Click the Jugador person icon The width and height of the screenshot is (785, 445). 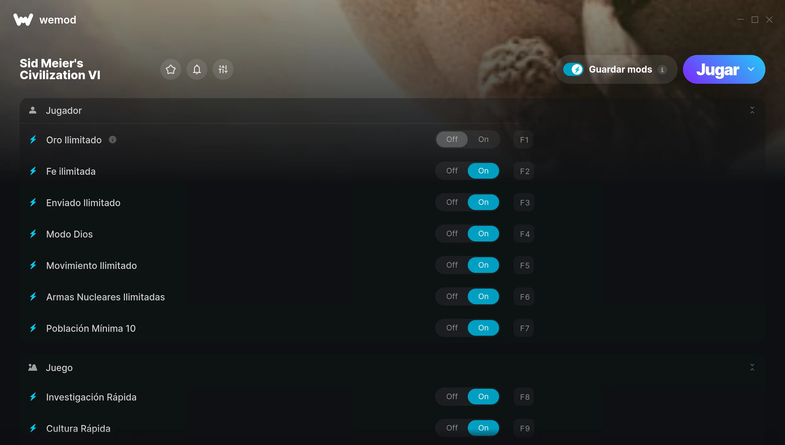tap(33, 110)
